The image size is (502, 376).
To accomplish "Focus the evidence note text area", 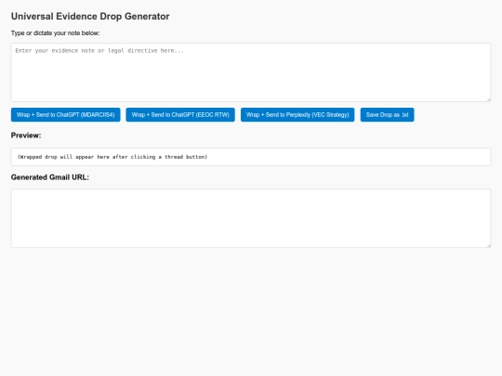I will [251, 72].
